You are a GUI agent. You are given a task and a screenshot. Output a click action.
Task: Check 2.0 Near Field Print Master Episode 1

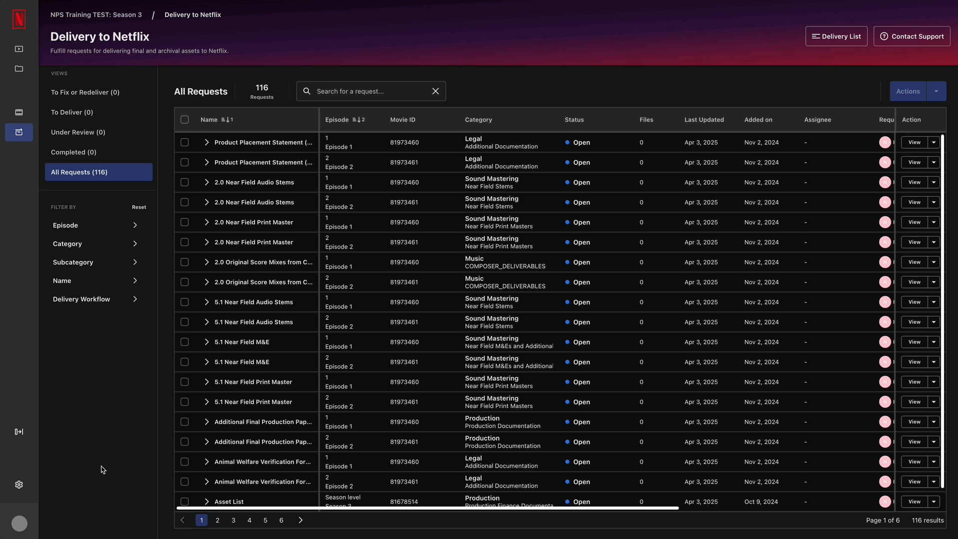coord(185,222)
